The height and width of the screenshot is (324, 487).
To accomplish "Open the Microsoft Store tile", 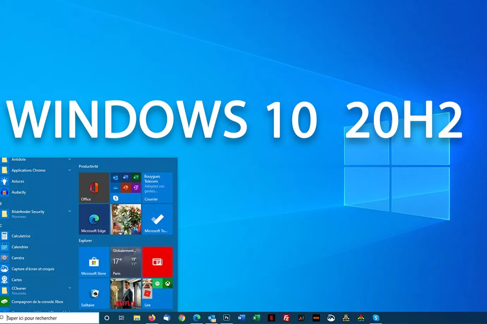I will (94, 262).
